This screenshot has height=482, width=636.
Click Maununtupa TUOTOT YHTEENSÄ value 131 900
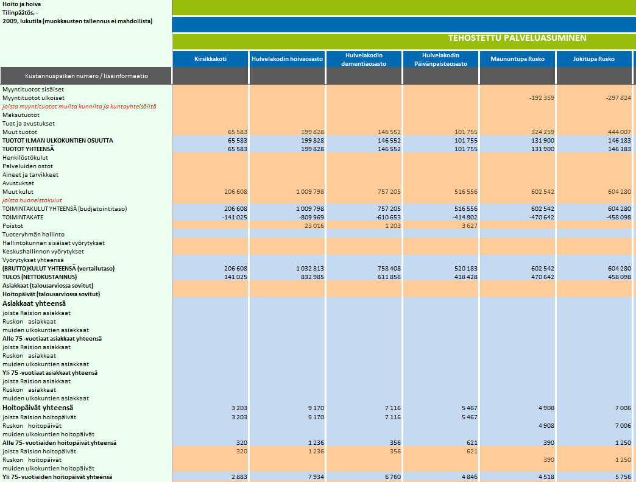tap(542, 149)
